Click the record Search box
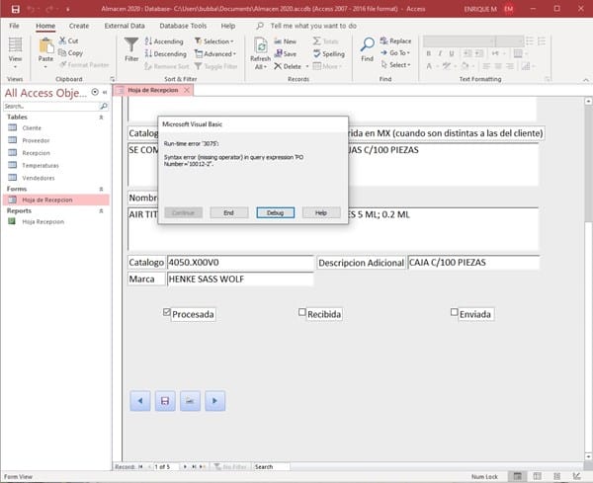Image resolution: width=593 pixels, height=483 pixels. coord(272,467)
